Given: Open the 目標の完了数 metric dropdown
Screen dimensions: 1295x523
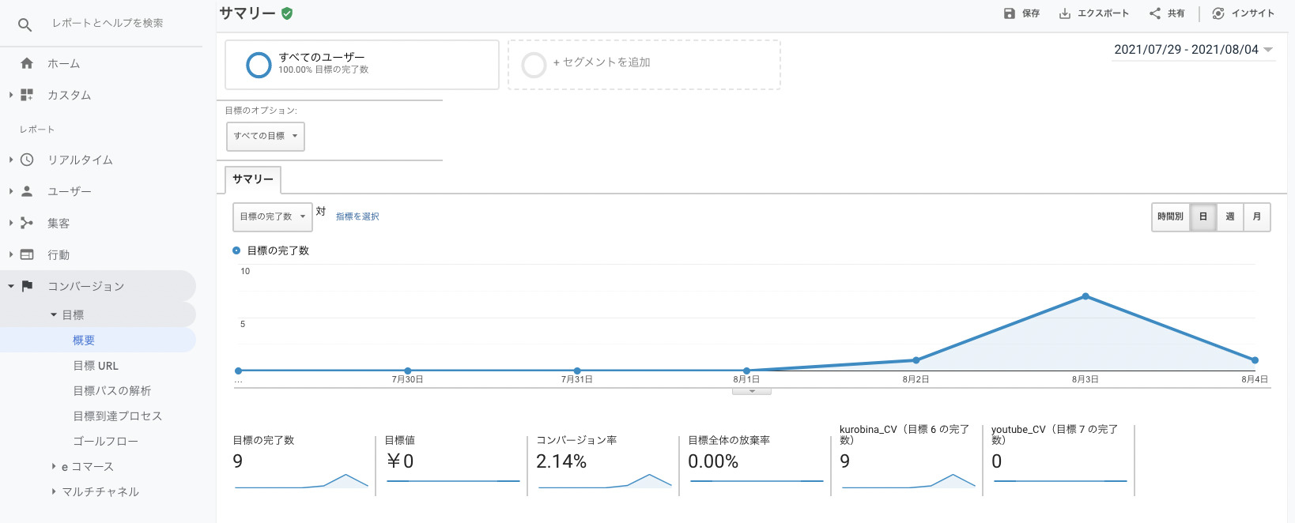Looking at the screenshot, I should [272, 216].
